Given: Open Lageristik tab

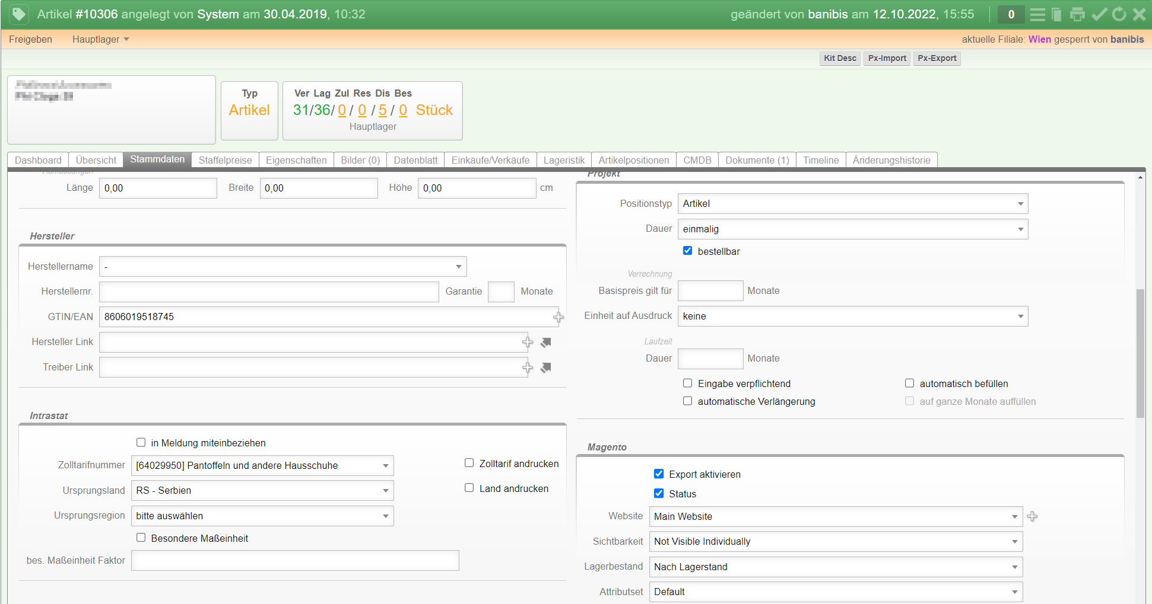Looking at the screenshot, I should (564, 160).
